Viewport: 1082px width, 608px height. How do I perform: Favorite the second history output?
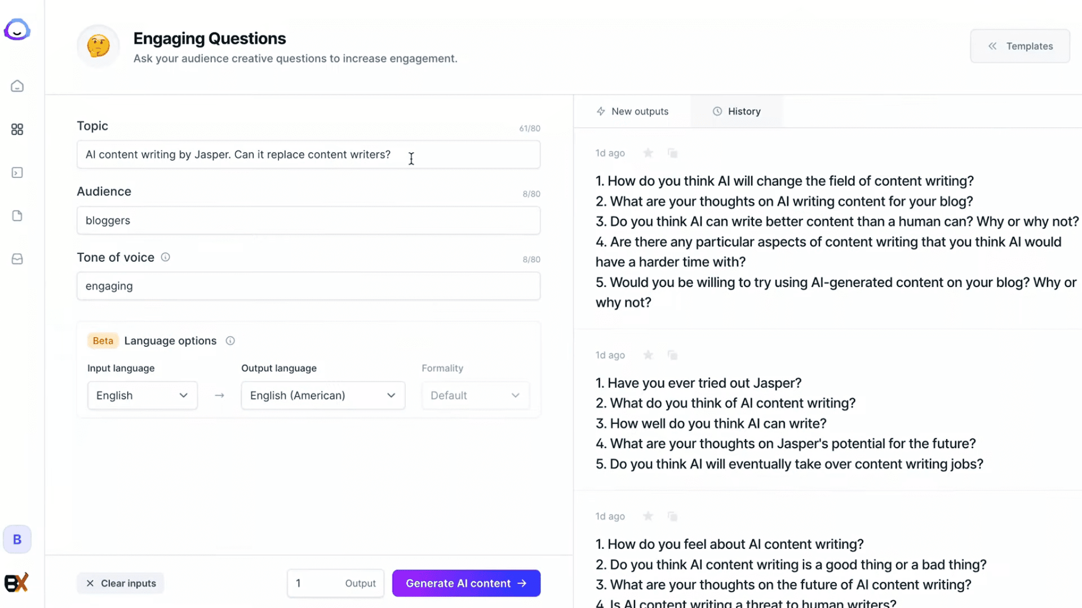pos(649,355)
